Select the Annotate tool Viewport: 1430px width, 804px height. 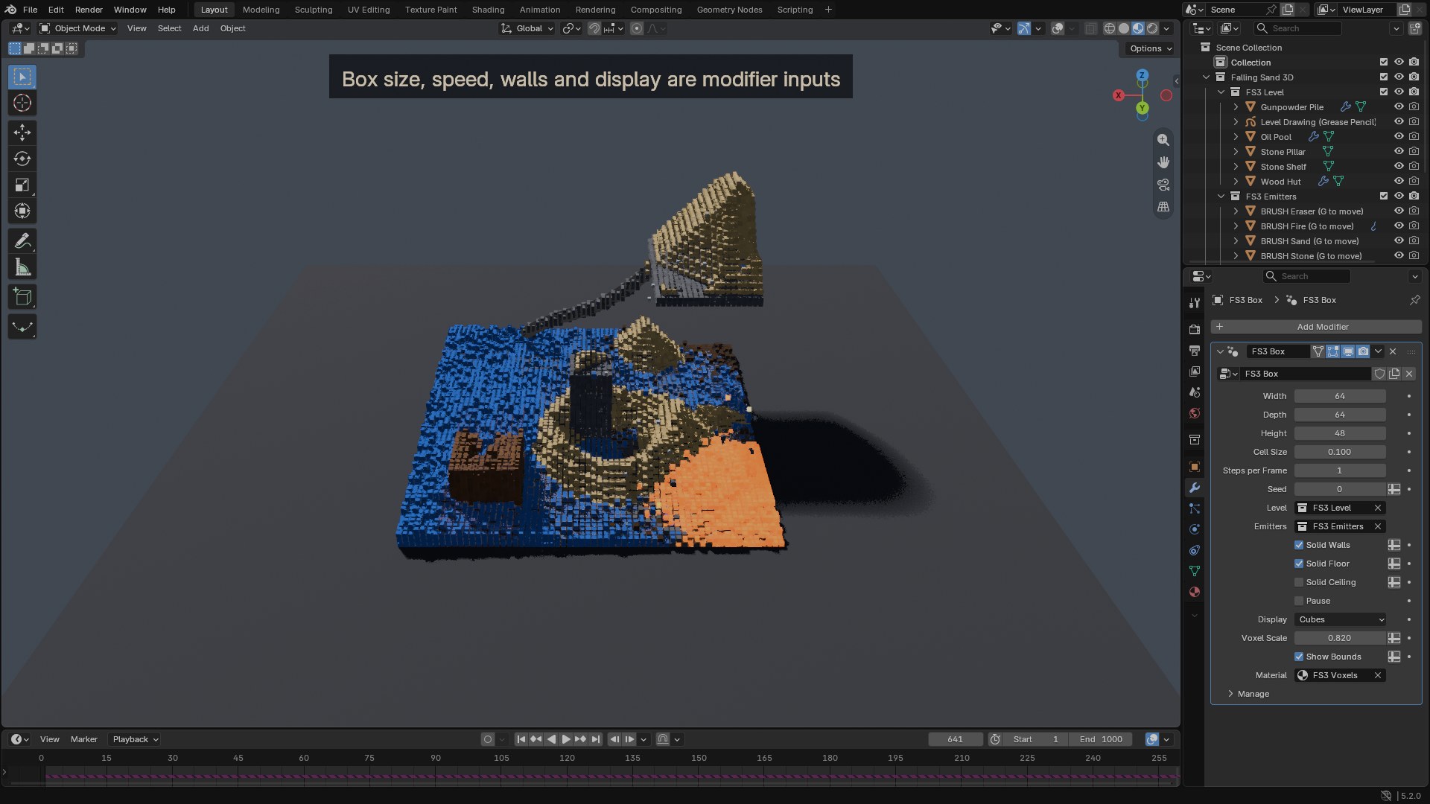click(x=22, y=241)
